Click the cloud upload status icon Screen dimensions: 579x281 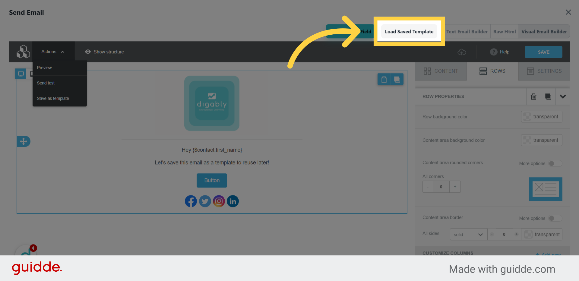pos(462,52)
